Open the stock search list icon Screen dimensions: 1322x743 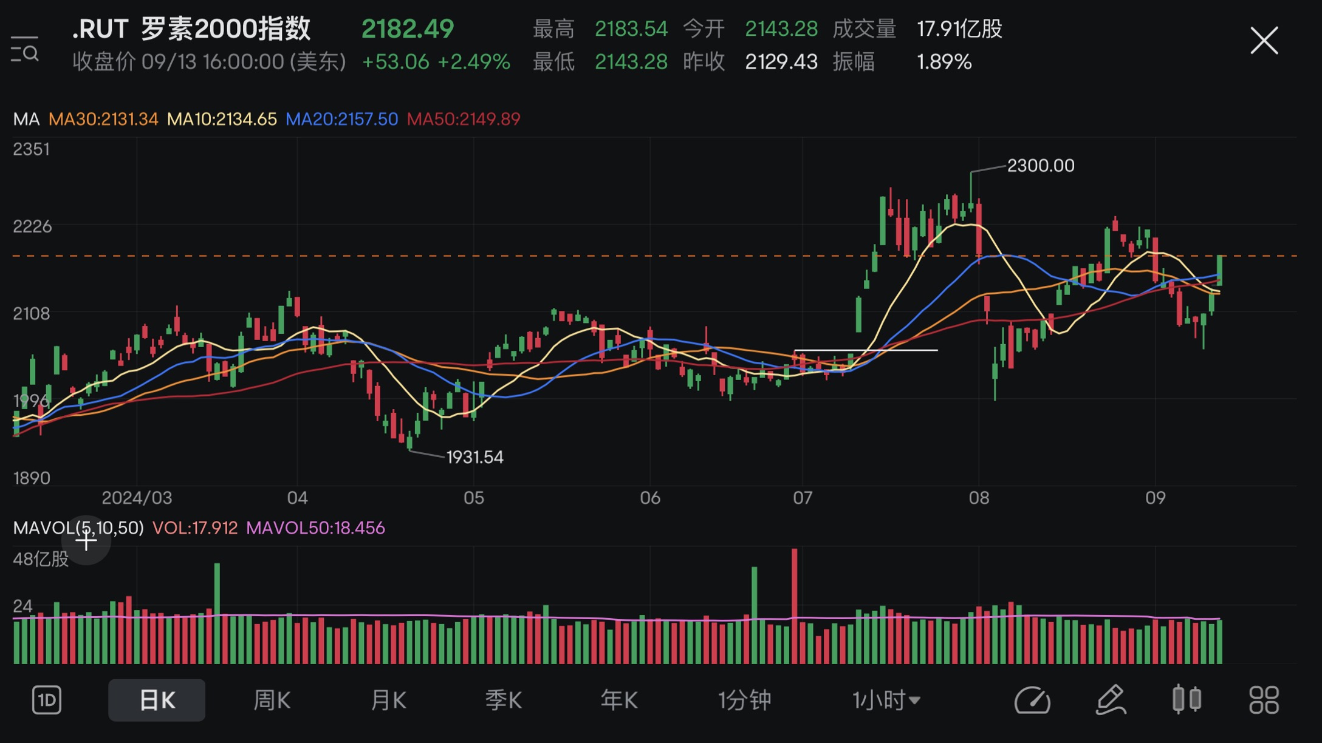point(25,49)
